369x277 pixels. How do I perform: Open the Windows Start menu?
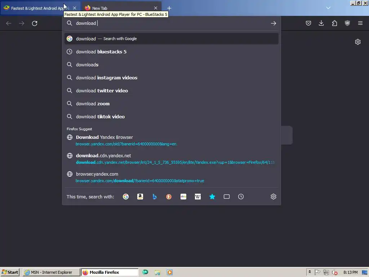click(10, 272)
